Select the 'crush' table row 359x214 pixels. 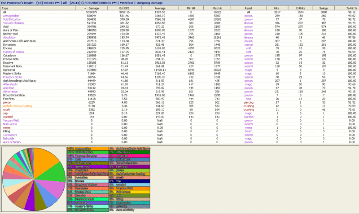179,109
